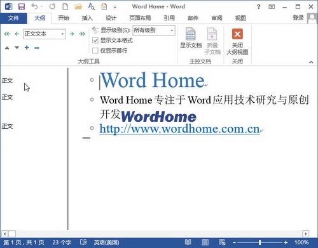318x248 pixels.
Task: Switch to read mode view in status bar
Action: point(188,242)
